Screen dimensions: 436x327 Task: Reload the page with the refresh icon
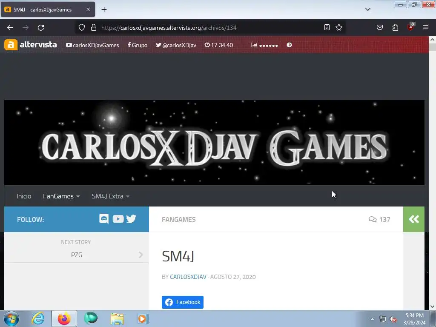[x=41, y=28]
